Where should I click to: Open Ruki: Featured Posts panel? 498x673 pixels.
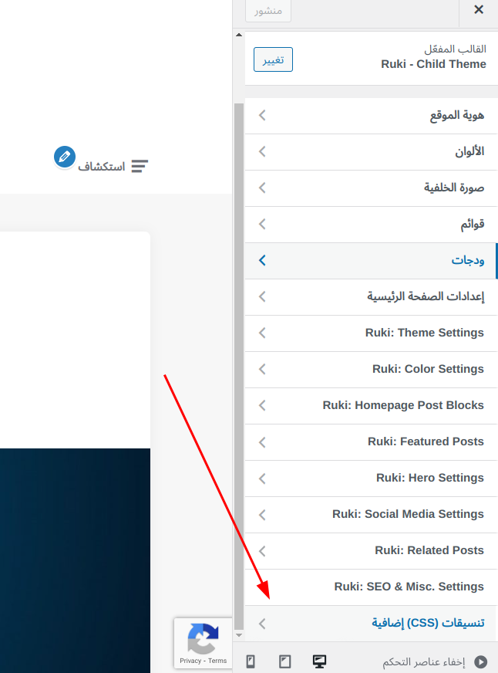click(371, 442)
